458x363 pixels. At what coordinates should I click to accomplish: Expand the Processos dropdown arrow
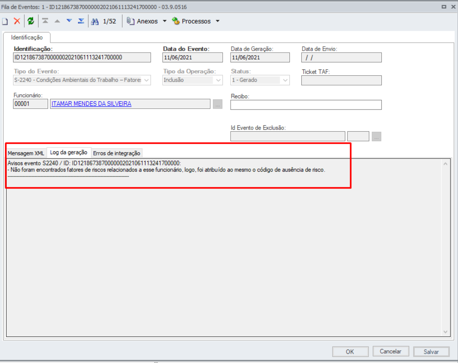[217, 21]
